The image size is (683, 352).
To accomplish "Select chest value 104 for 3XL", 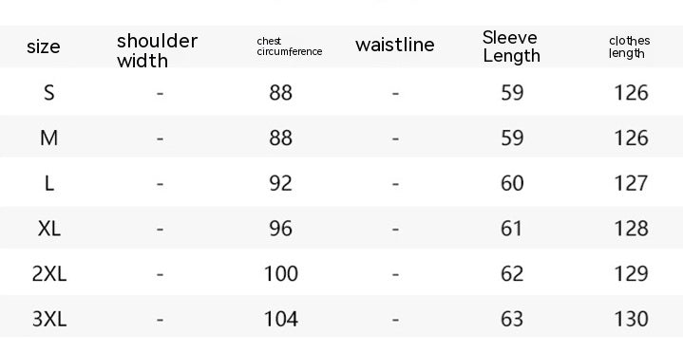I will coord(281,319).
